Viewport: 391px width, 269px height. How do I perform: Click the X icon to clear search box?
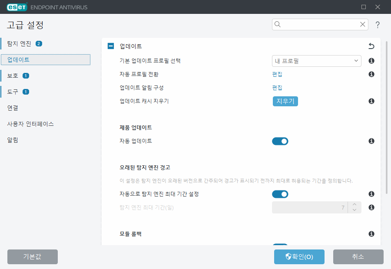[362, 24]
